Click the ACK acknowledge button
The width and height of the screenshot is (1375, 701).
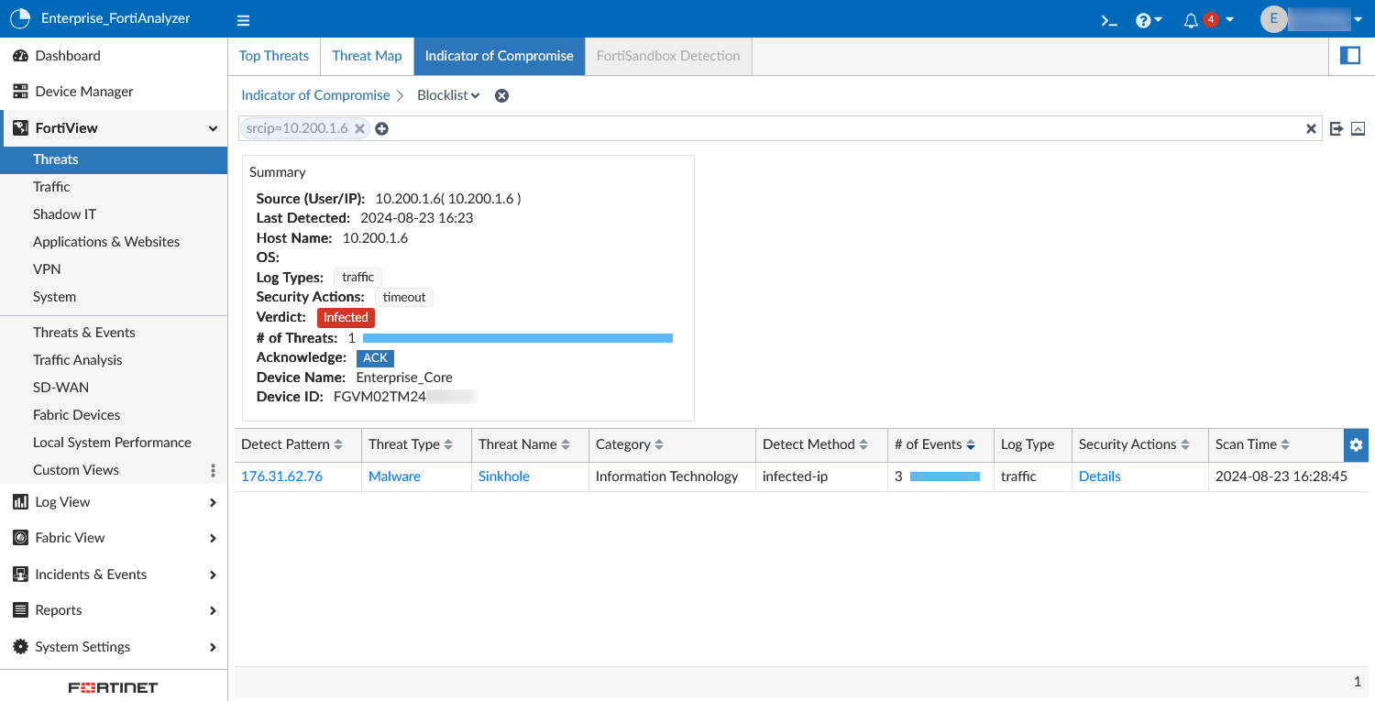(x=375, y=358)
